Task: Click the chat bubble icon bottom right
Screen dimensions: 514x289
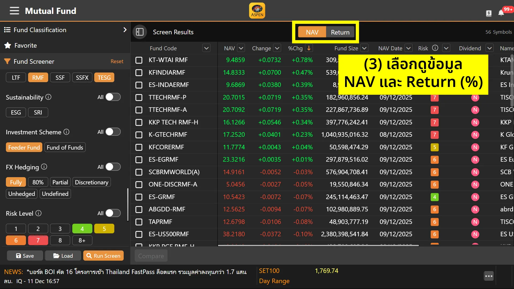Action: coord(489,276)
